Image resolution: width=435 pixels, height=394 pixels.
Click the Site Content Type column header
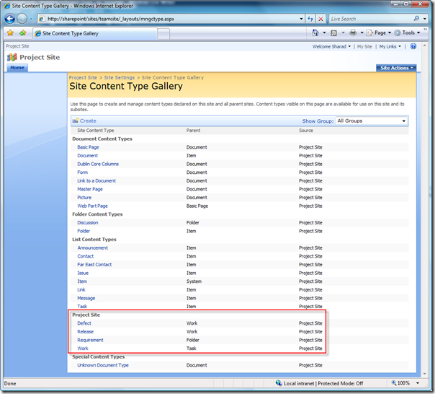coord(96,131)
